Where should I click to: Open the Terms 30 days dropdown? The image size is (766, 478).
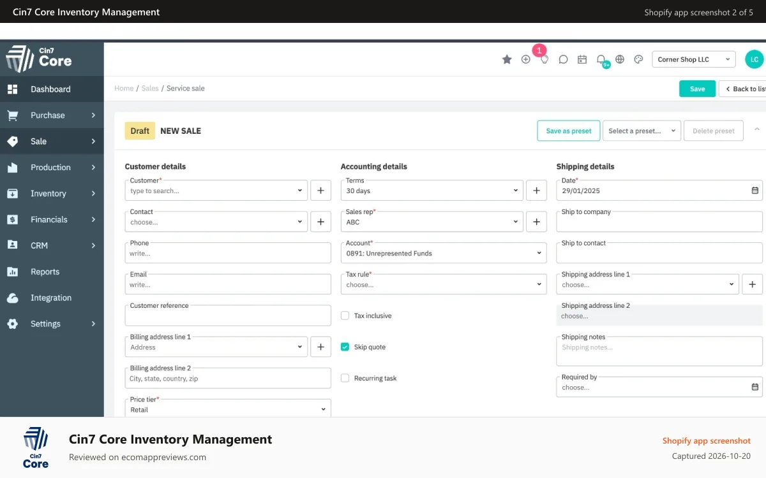[432, 191]
